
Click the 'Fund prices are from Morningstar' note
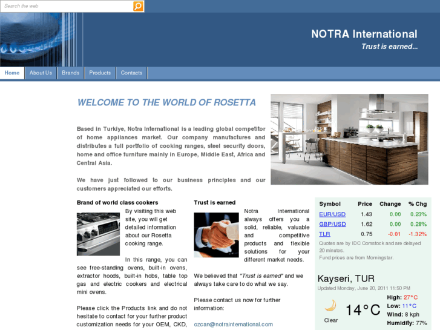pos(356,257)
